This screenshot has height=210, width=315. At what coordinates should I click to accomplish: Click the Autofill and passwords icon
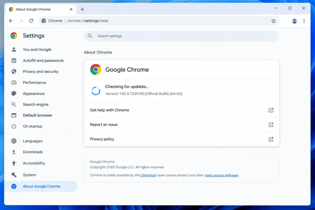click(x=14, y=61)
